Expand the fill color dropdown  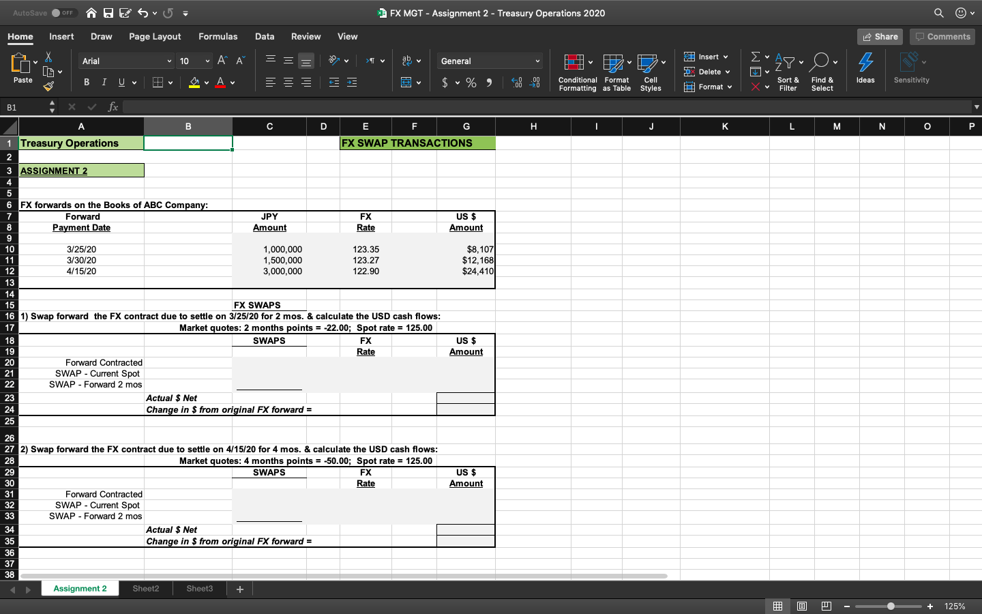tap(207, 82)
